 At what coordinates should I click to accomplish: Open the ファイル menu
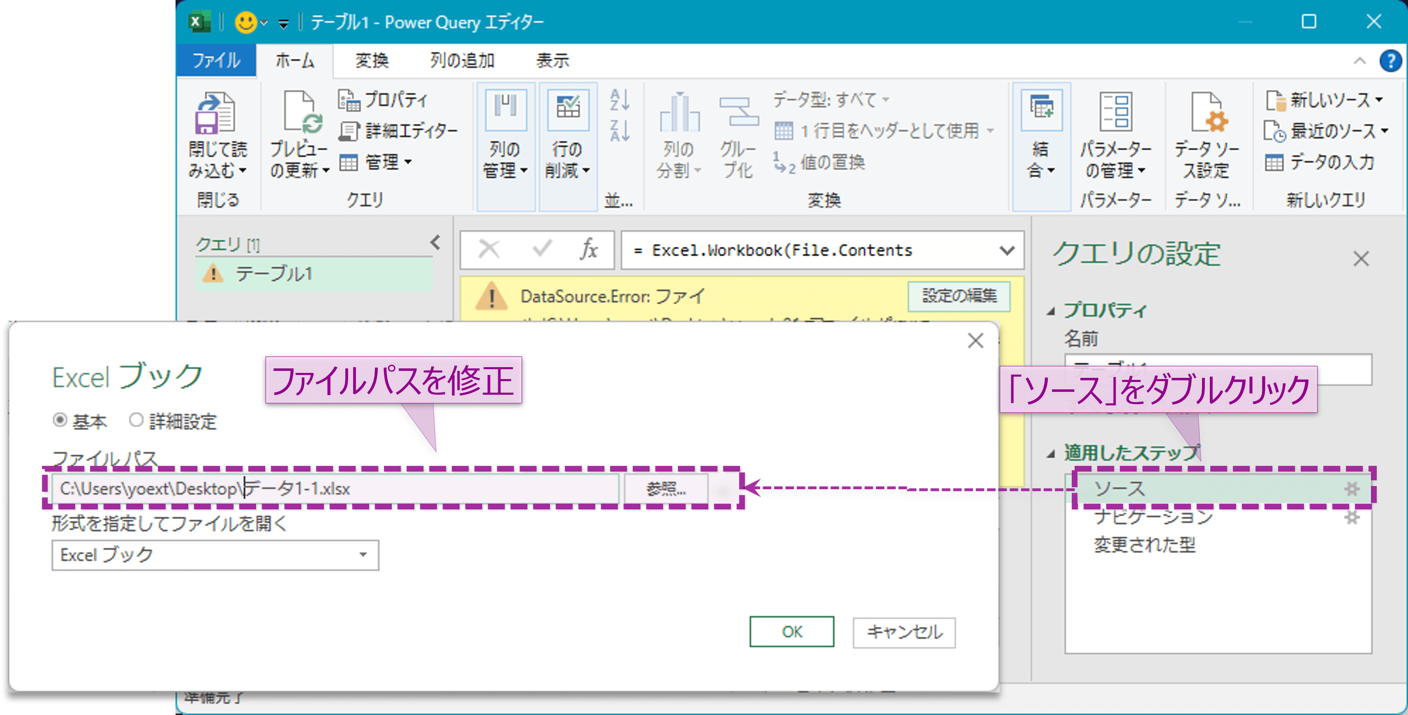tap(217, 61)
